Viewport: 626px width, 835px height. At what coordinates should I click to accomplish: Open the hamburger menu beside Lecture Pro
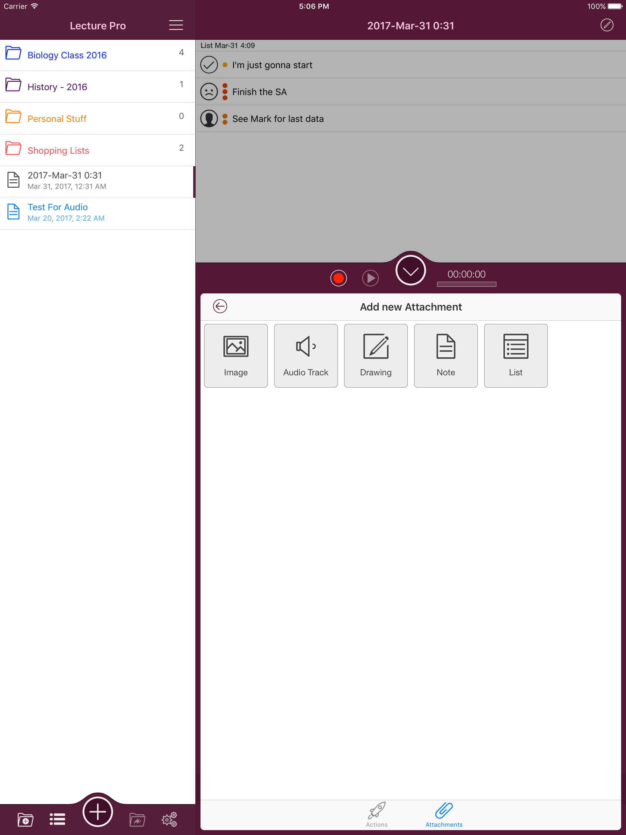tap(175, 25)
